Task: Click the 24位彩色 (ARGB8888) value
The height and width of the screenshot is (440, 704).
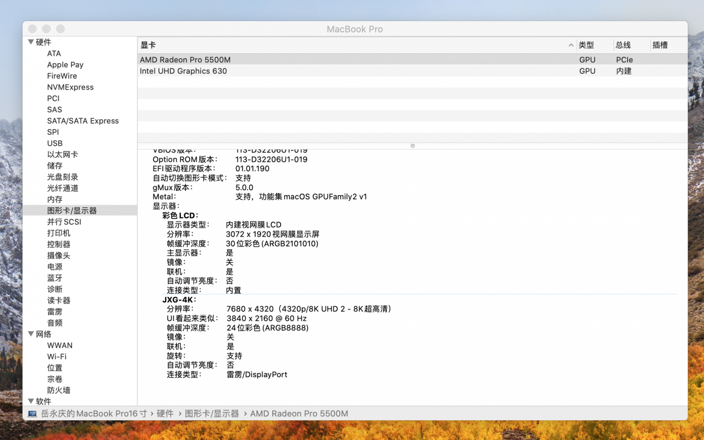Action: tap(268, 328)
